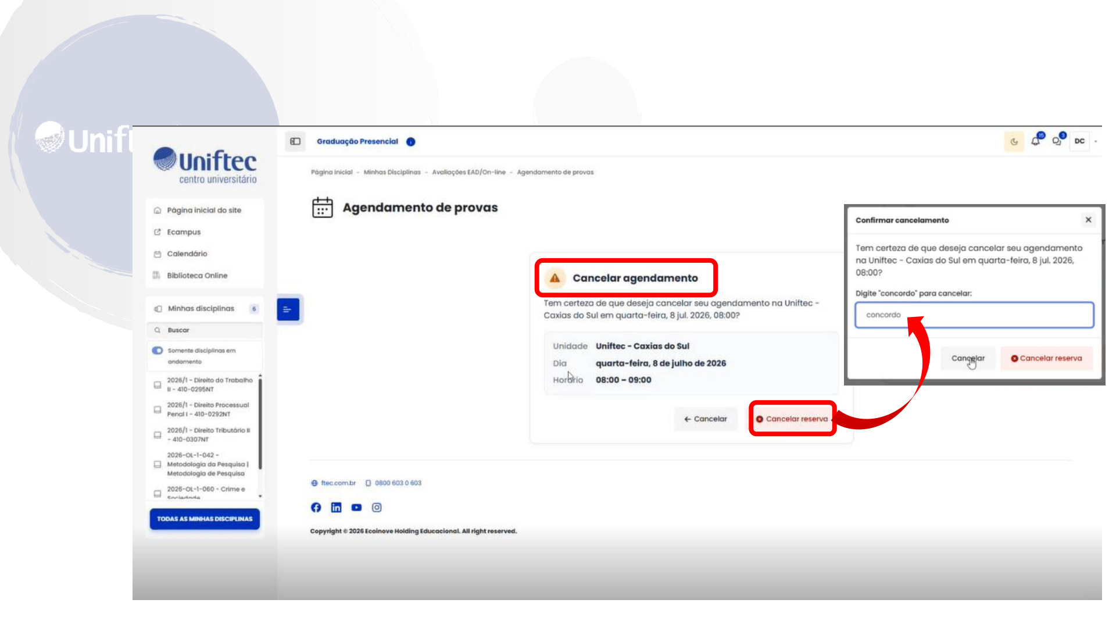Open the YouTube social icon

[356, 507]
